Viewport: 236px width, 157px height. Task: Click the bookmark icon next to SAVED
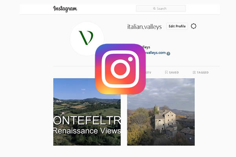(166, 72)
